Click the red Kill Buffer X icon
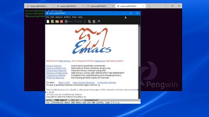This screenshot has width=209, height=117. 61,21
